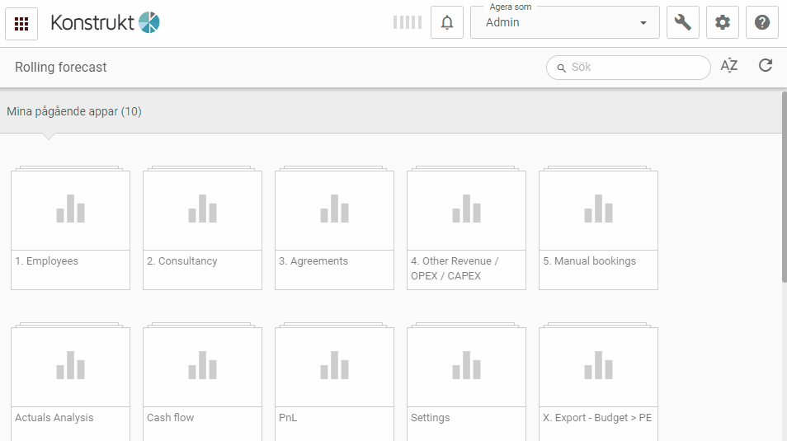Open the 3. Agreements app
This screenshot has height=441, width=787.
pyautogui.click(x=334, y=229)
